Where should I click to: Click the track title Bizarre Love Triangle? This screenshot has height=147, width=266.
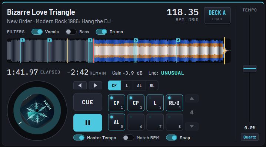click(x=41, y=12)
